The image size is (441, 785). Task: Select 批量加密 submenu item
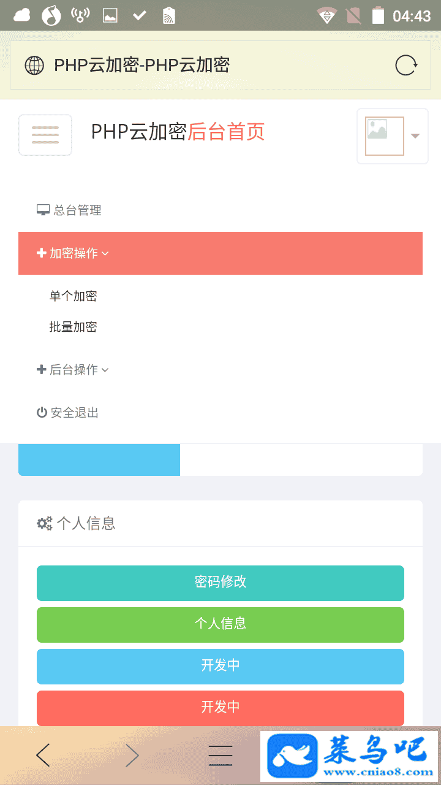click(x=73, y=327)
